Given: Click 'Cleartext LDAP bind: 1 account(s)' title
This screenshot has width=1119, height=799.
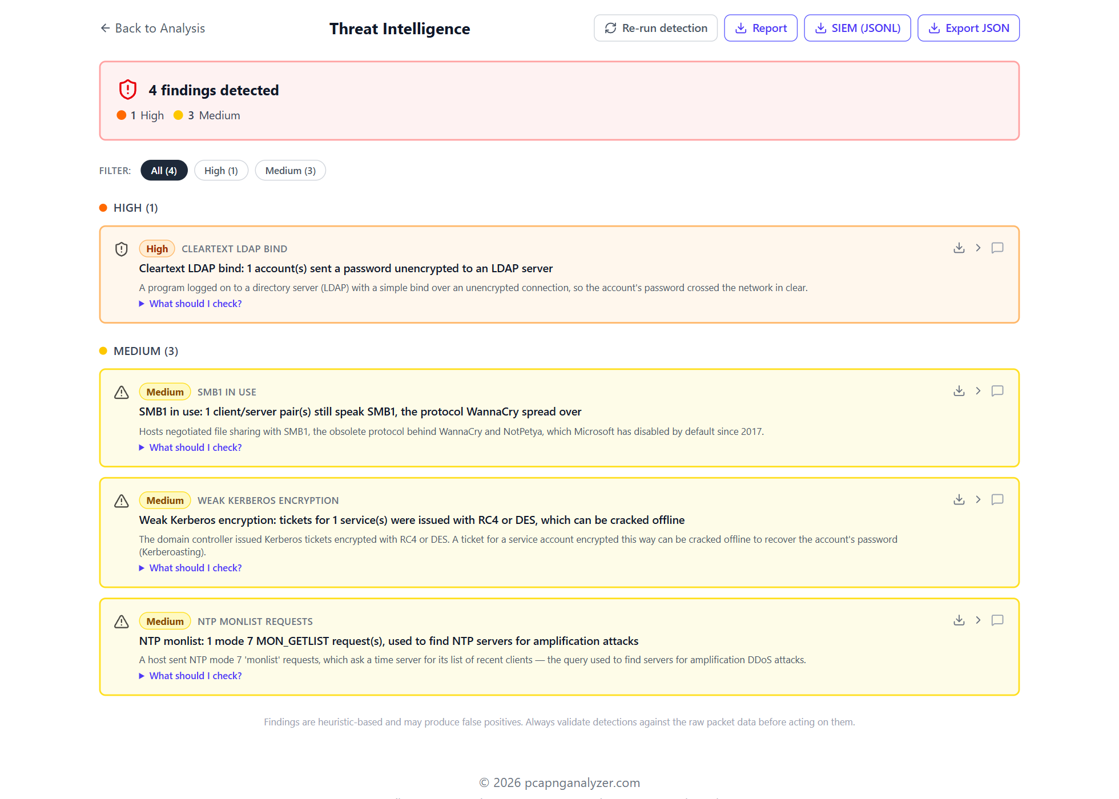Looking at the screenshot, I should coord(345,268).
